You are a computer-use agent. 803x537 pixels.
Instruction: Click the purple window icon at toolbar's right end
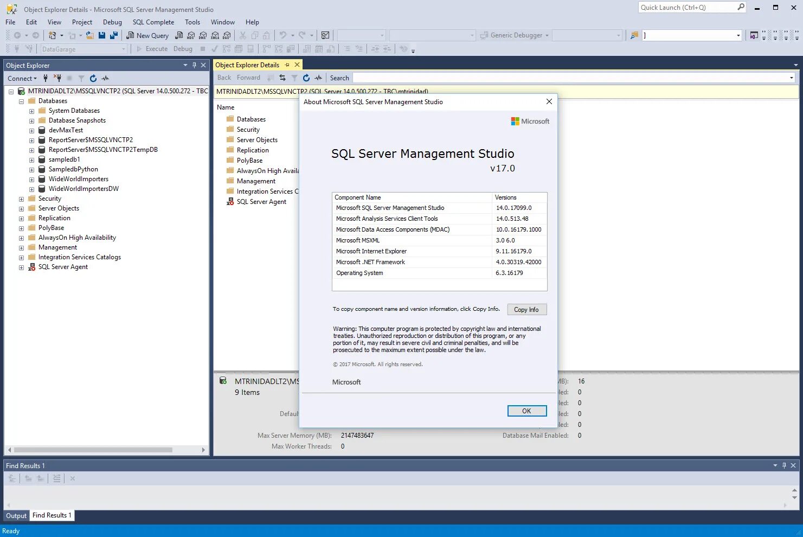(x=754, y=35)
